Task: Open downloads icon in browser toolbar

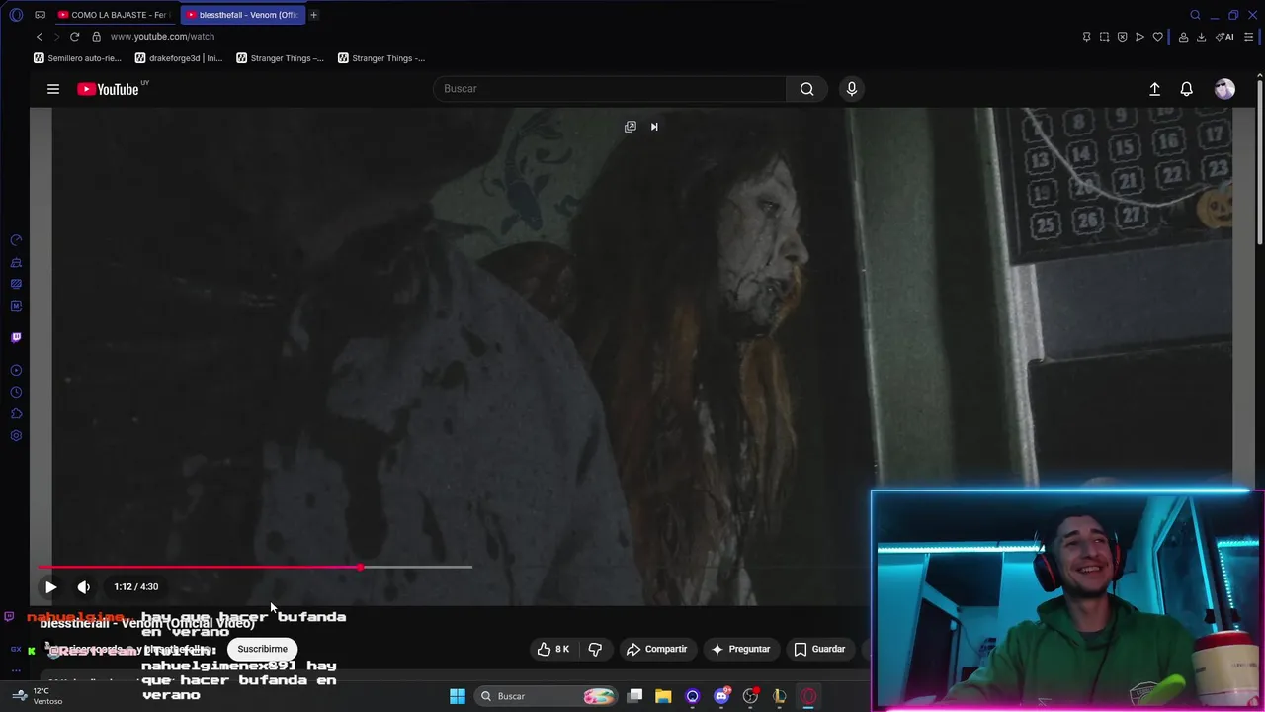Action: pos(1202,37)
